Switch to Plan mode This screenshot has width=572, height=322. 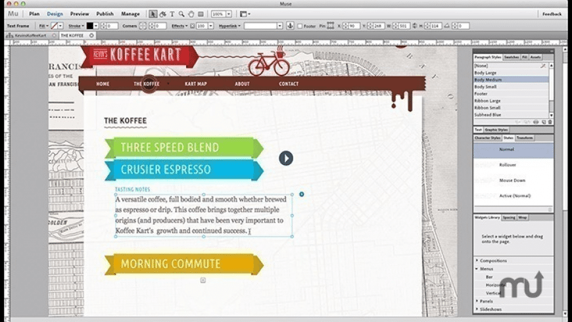[34, 14]
